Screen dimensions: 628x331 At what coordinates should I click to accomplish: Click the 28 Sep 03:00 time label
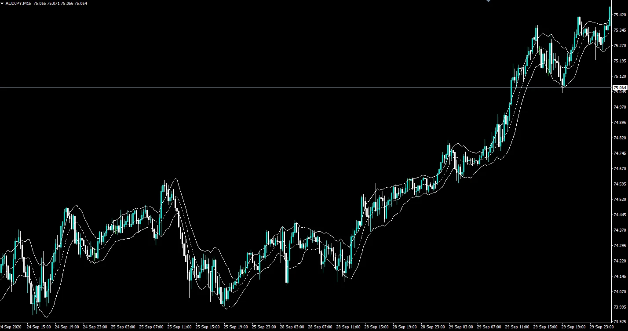pos(292,327)
